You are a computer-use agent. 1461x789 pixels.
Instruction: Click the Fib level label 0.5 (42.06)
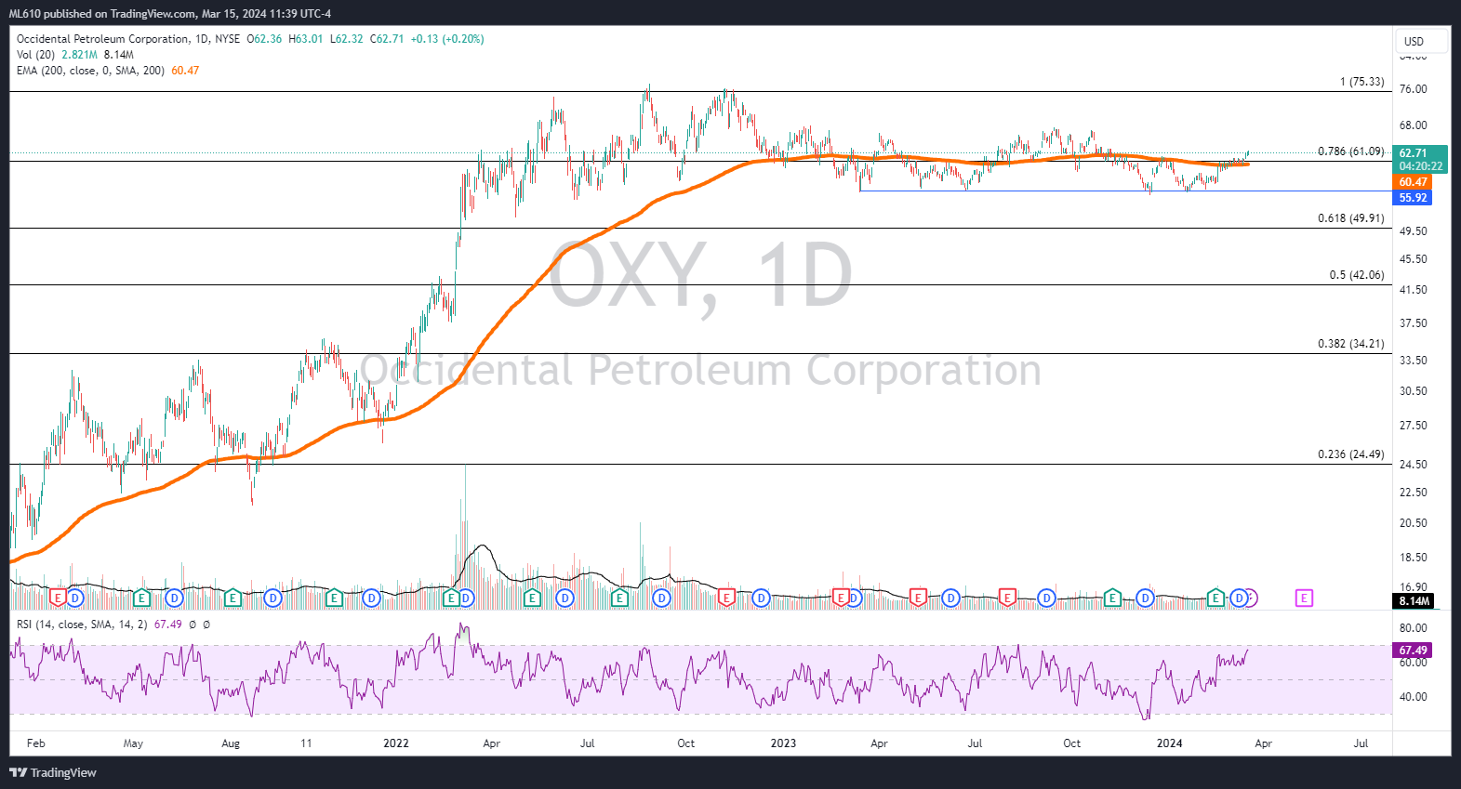[x=1357, y=275]
